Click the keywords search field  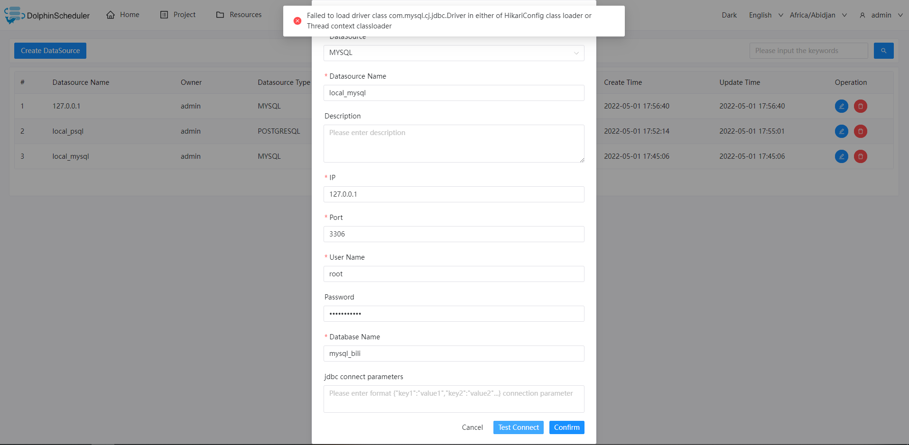[x=808, y=51]
